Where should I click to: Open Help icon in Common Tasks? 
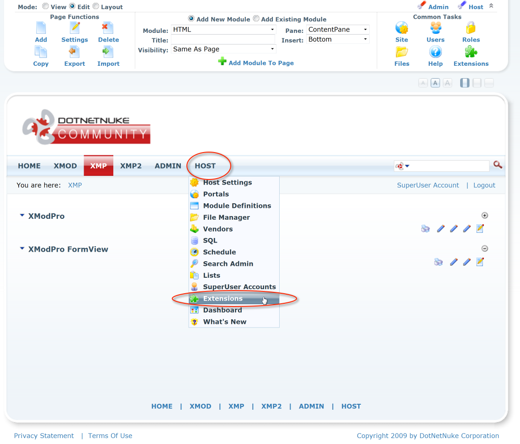[x=435, y=52]
